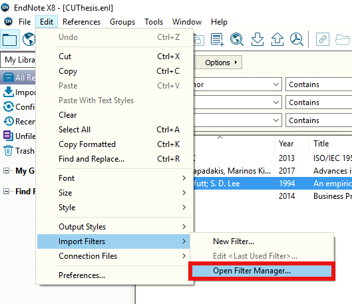Screen dimensions: 352x304
Task: Click the Online Search globe magnifier icon
Action: pyautogui.click(x=237, y=39)
